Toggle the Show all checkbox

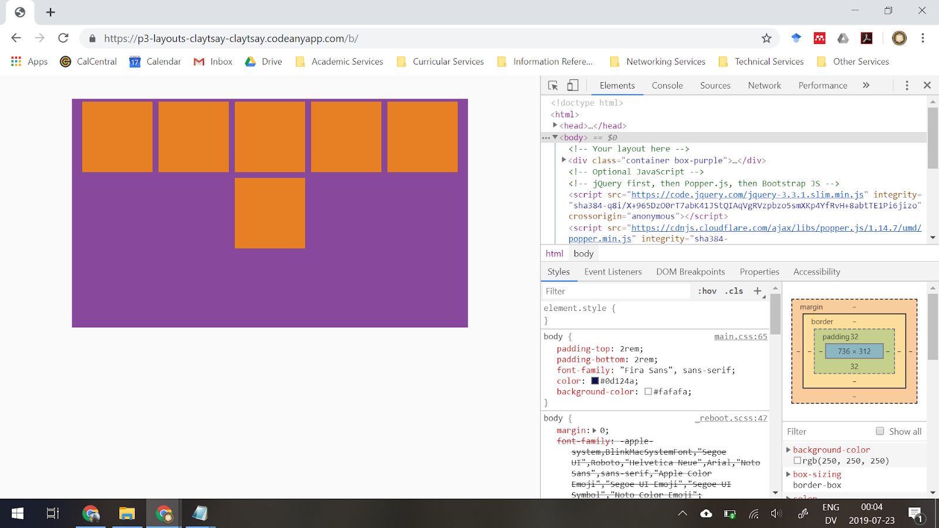880,431
